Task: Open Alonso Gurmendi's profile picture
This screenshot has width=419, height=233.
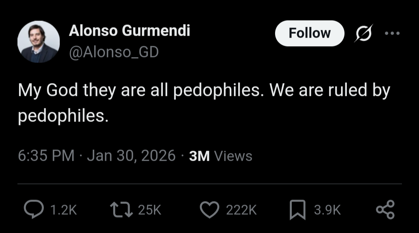Action: point(39,42)
